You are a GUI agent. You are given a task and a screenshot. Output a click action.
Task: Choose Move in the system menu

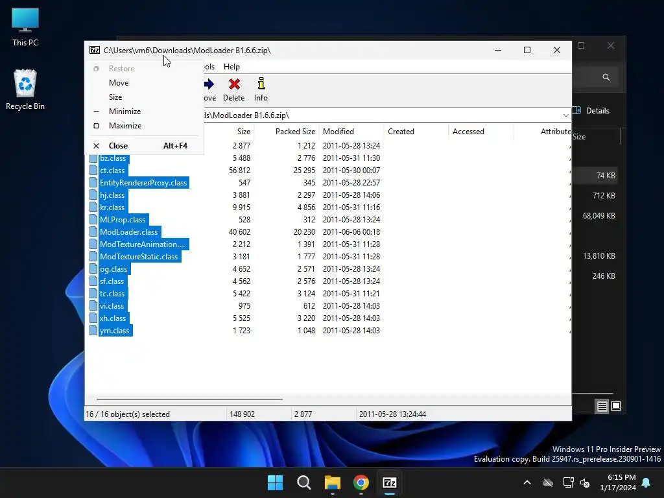(145, 82)
